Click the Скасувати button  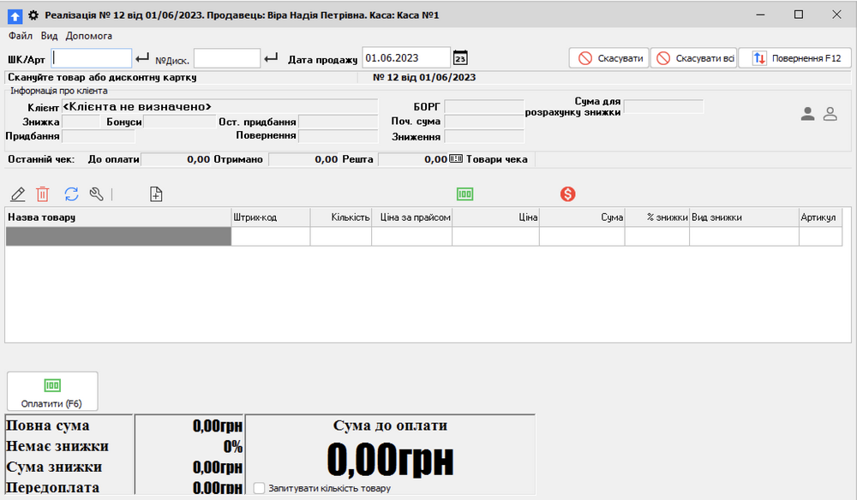609,58
